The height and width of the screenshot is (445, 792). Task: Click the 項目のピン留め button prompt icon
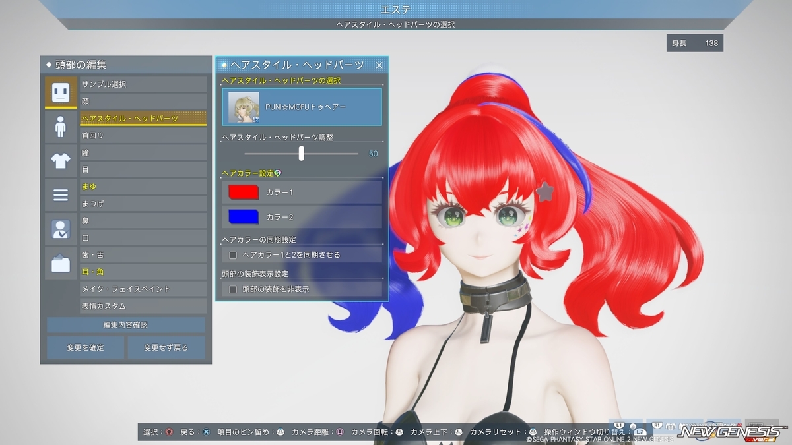click(x=280, y=432)
